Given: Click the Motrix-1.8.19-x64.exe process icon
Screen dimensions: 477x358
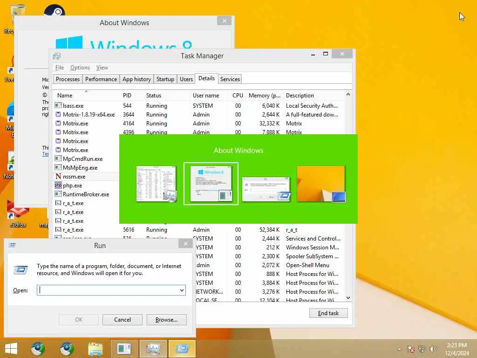Looking at the screenshot, I should tap(58, 114).
